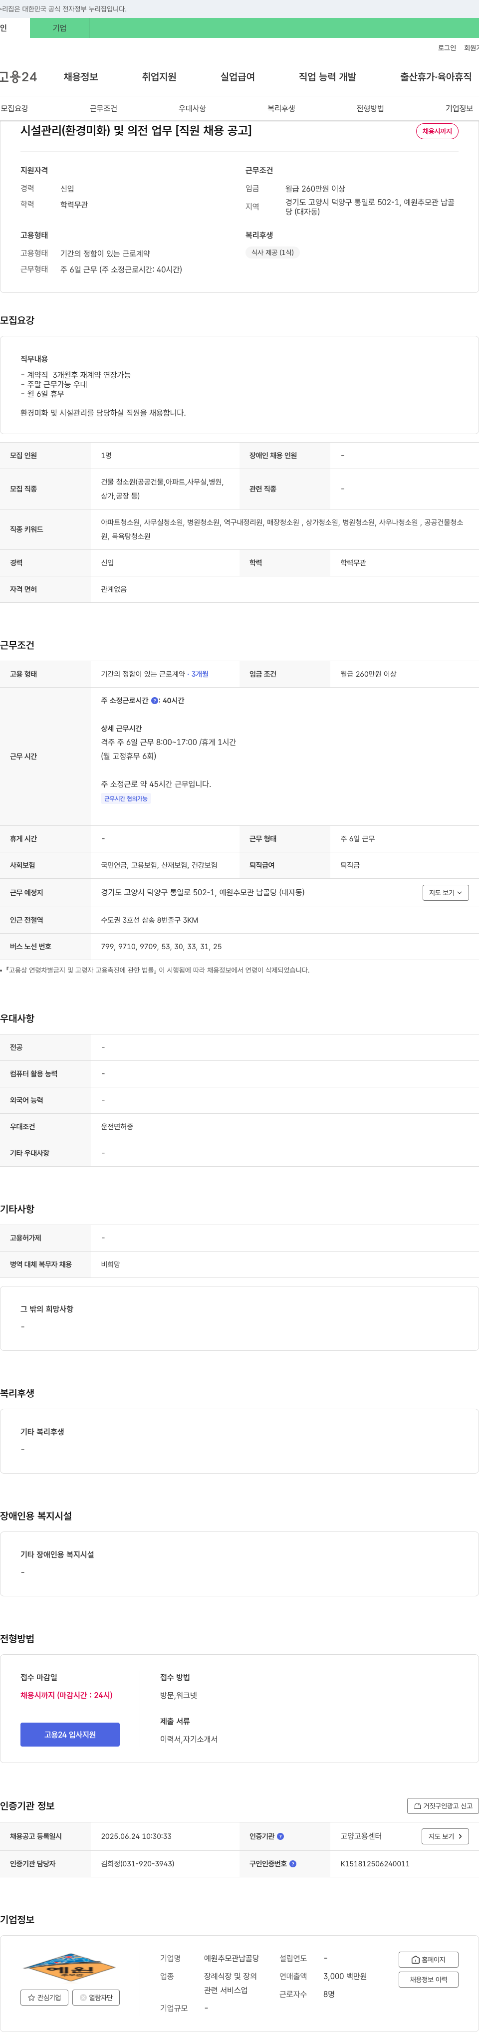Toggle 열람차단 for this company
The image size is (479, 2032).
(96, 1997)
